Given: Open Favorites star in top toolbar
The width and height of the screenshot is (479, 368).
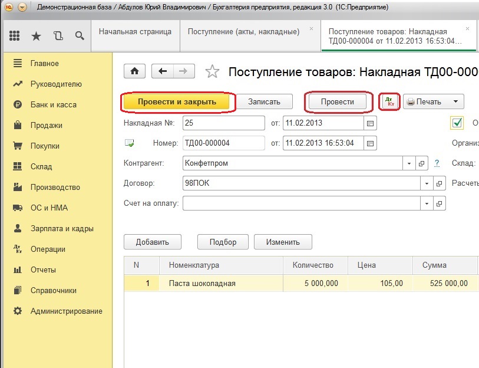Looking at the screenshot, I should pos(36,36).
